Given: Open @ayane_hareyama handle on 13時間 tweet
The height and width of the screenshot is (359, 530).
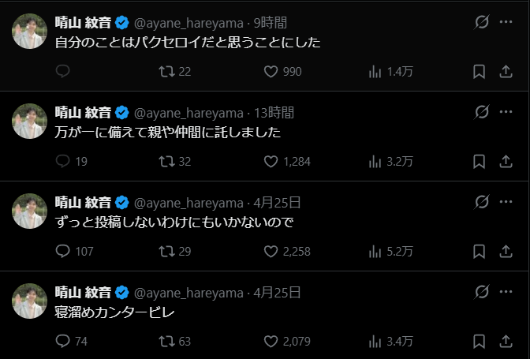Looking at the screenshot, I should [189, 112].
